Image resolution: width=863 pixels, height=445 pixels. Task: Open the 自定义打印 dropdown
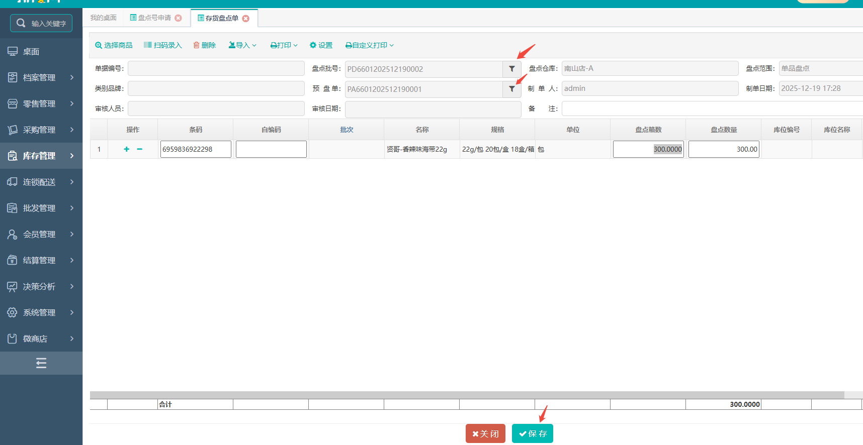point(370,45)
